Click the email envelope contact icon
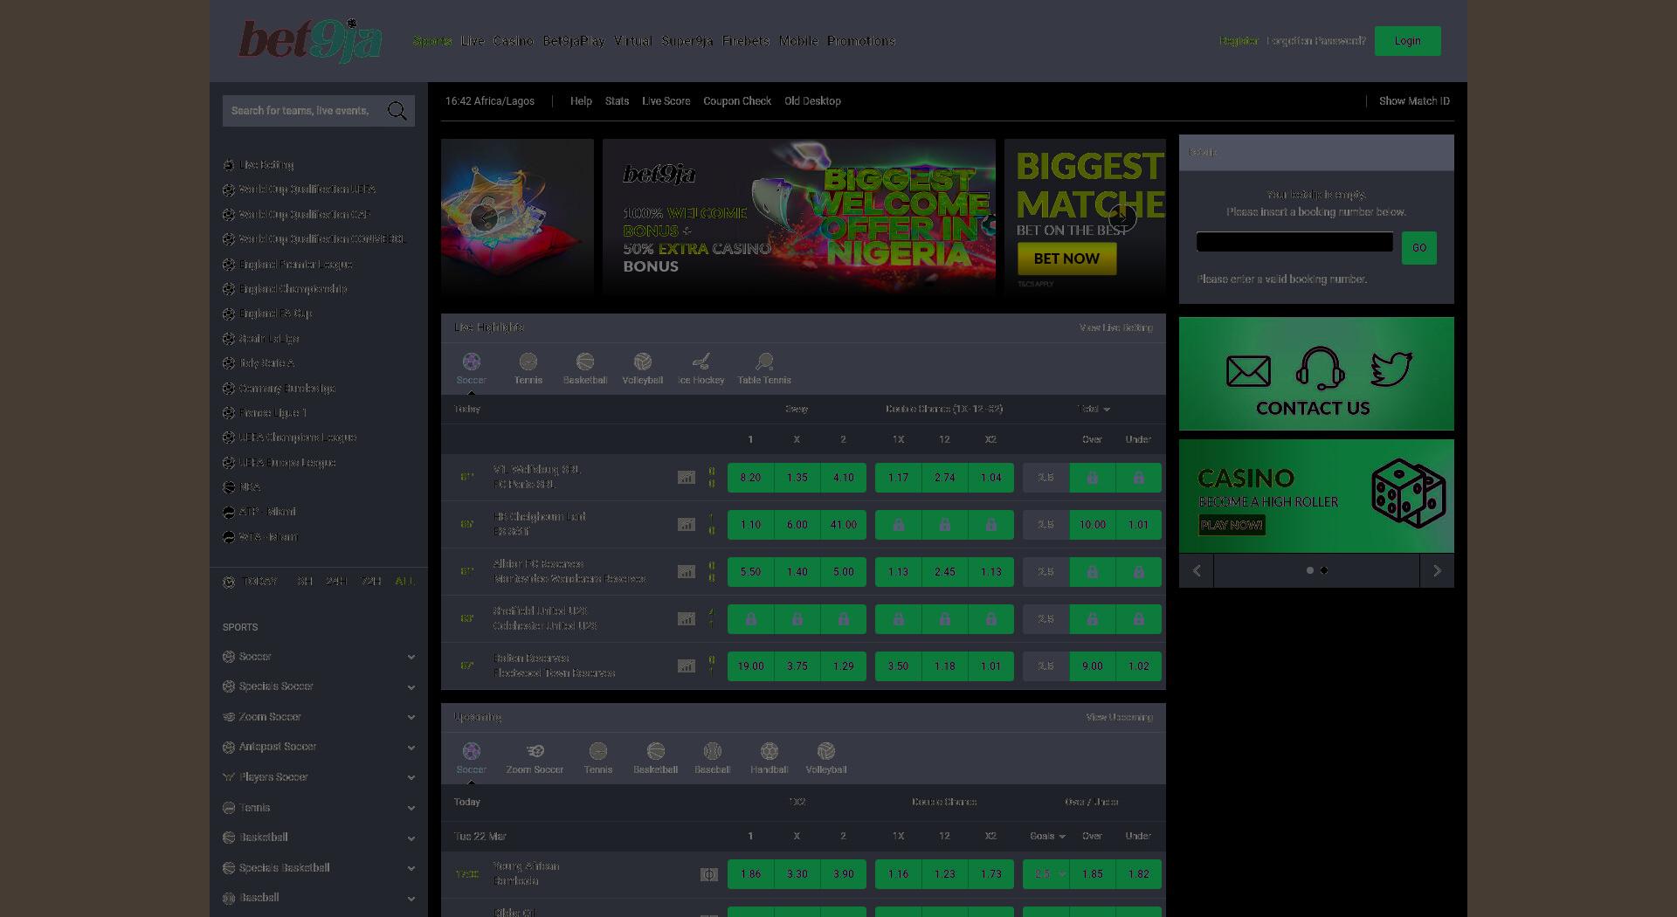 pyautogui.click(x=1249, y=371)
